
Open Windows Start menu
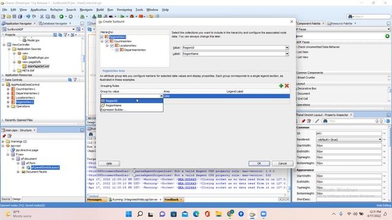pyautogui.click(x=129, y=214)
